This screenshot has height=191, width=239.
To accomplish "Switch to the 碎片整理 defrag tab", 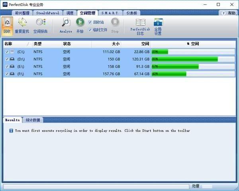I will pos(22,13).
